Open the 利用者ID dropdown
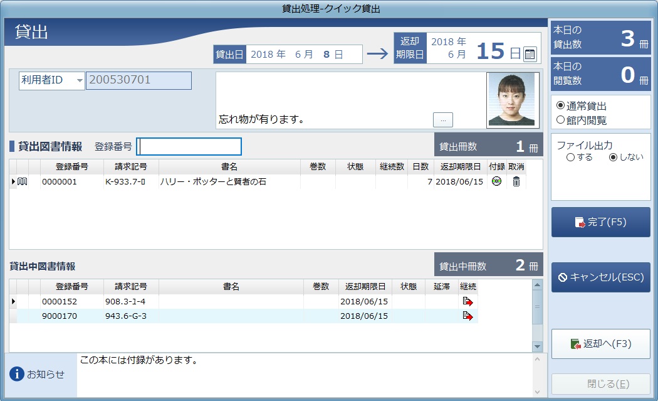The height and width of the screenshot is (401, 658). (x=80, y=80)
